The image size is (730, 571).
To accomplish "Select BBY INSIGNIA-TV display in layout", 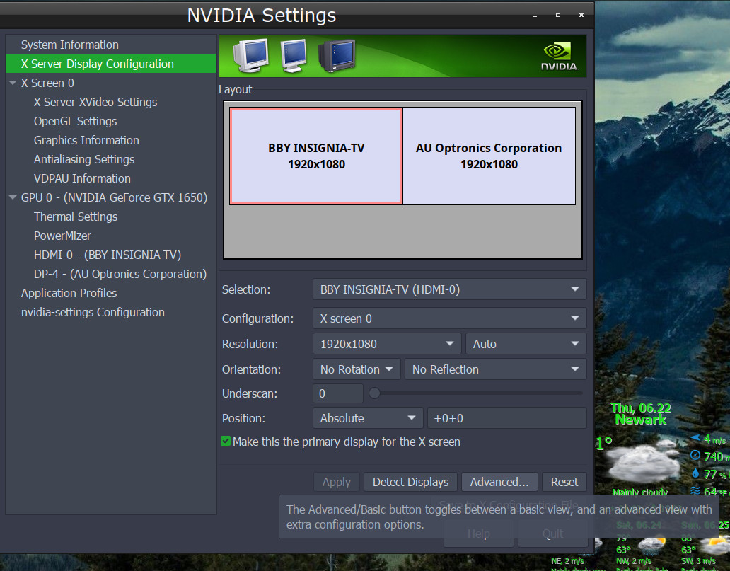I will click(316, 156).
